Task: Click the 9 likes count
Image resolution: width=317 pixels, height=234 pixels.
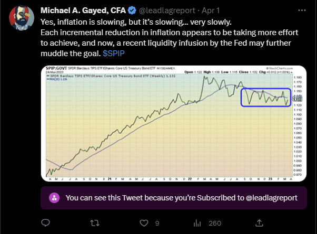Action: (157, 223)
